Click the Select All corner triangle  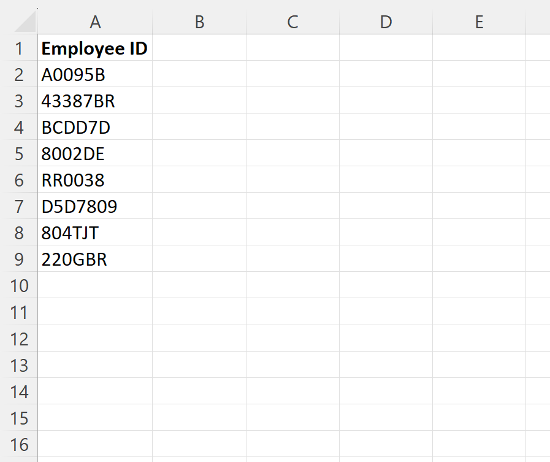(x=20, y=21)
